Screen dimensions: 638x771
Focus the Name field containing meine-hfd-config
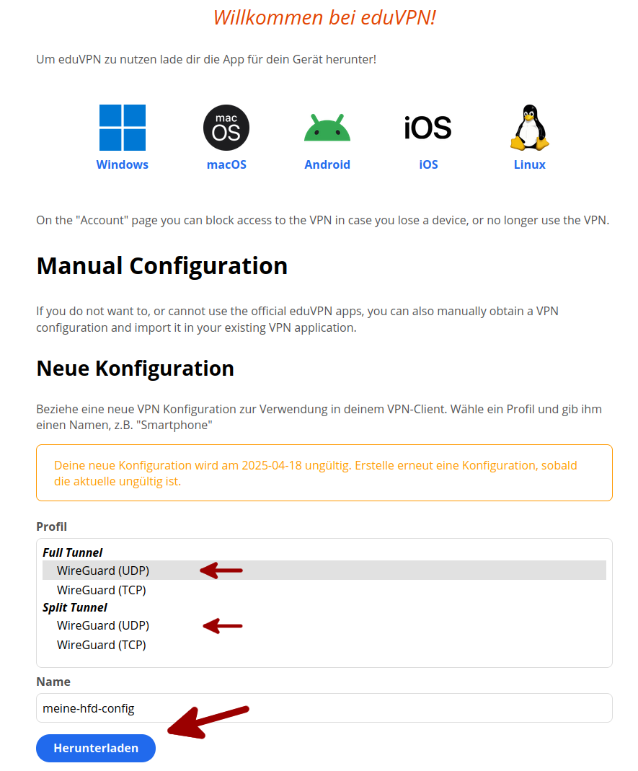(324, 708)
